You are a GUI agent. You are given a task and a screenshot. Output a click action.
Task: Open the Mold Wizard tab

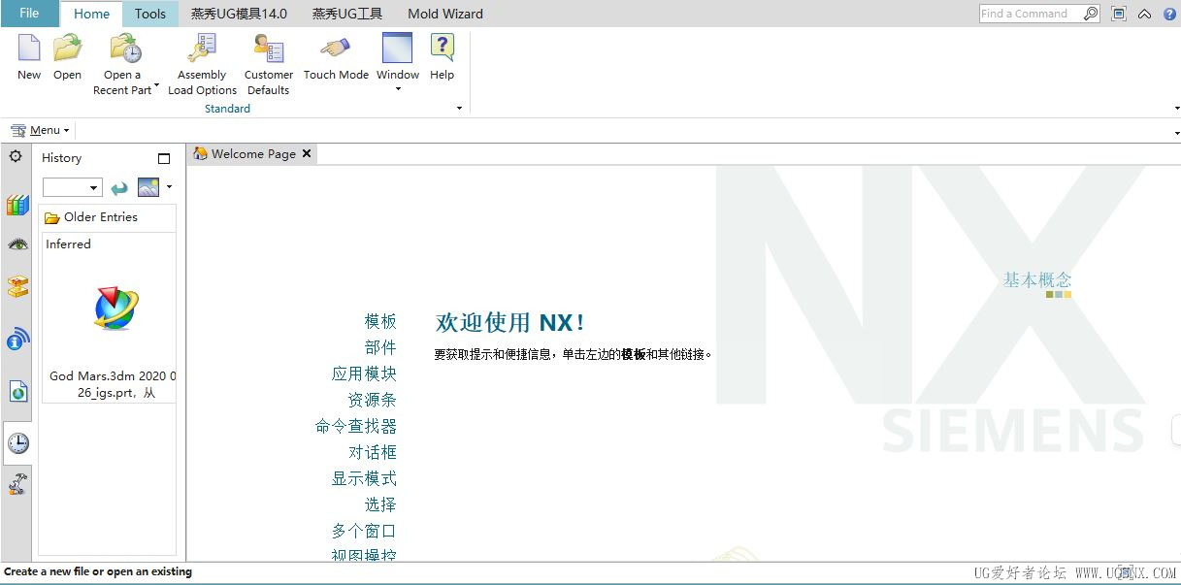(445, 14)
